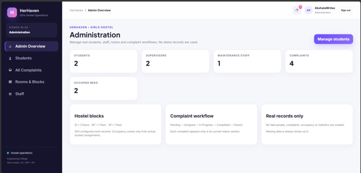Click the HerHaven breadcrumb link
Screen dimensions: 361x173
coord(76,10)
